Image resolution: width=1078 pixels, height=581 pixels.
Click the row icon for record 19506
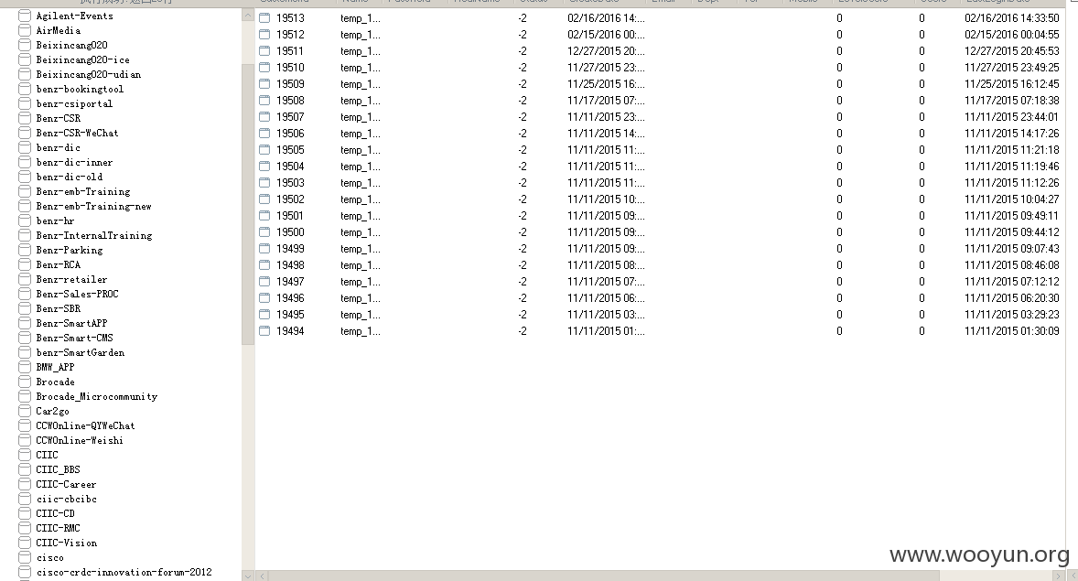[264, 134]
